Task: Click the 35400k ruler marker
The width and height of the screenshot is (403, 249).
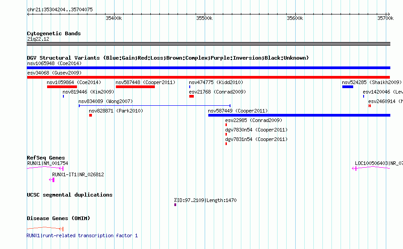Action: (x=114, y=18)
